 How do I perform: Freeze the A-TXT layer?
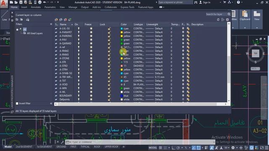pyautogui.click(x=91, y=81)
